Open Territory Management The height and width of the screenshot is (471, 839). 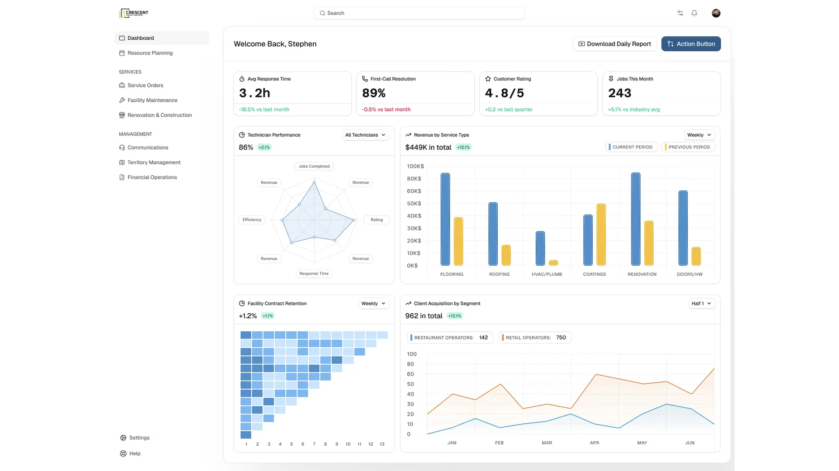pyautogui.click(x=162, y=162)
